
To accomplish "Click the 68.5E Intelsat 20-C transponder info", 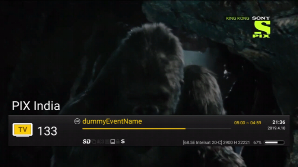I will tap(216, 143).
